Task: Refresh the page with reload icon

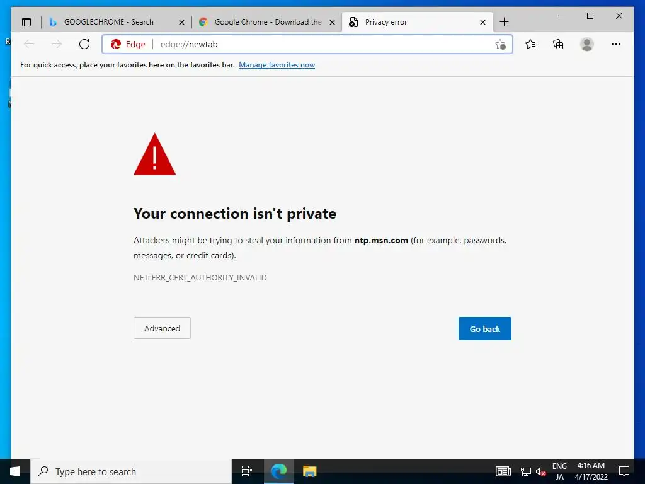Action: tap(84, 44)
